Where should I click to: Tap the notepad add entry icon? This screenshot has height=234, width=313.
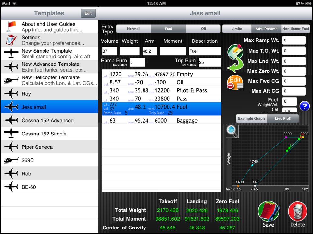[235, 51]
